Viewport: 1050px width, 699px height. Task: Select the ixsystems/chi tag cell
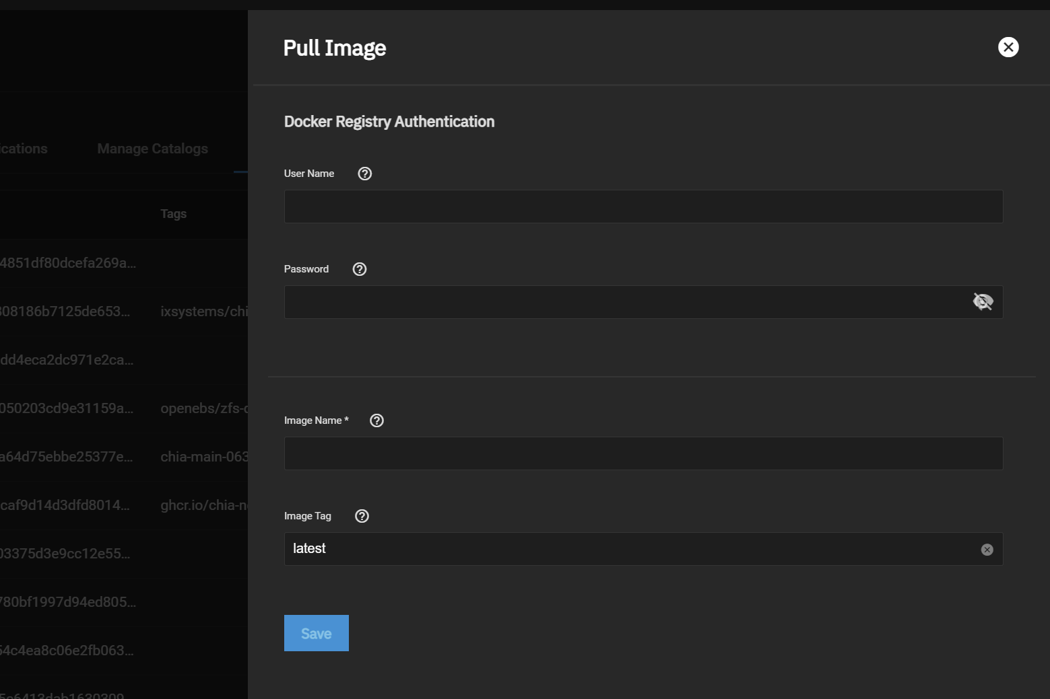pyautogui.click(x=204, y=311)
